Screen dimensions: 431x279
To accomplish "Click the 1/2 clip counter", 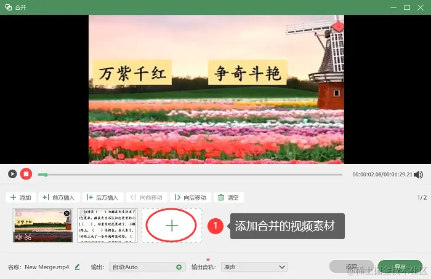I will coord(422,197).
